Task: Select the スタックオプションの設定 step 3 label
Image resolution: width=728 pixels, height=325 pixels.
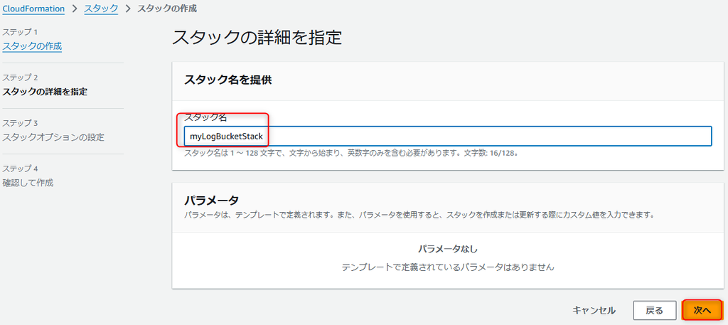Action: 53,137
